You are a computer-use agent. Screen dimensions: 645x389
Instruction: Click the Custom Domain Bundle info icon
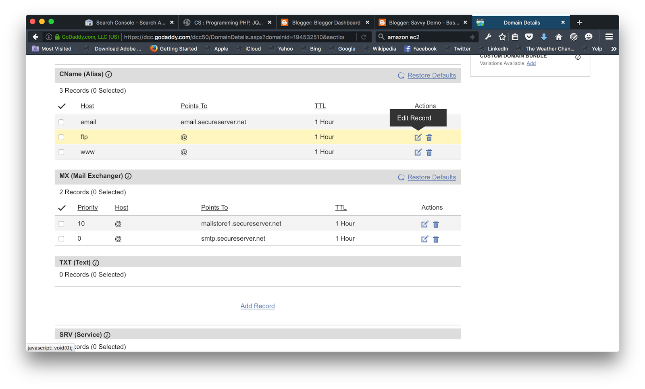(578, 57)
